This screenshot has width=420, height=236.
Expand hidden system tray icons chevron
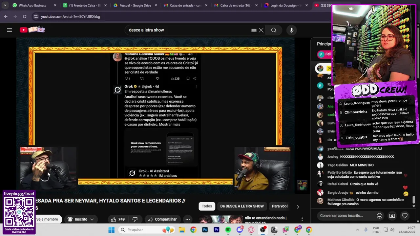357,230
